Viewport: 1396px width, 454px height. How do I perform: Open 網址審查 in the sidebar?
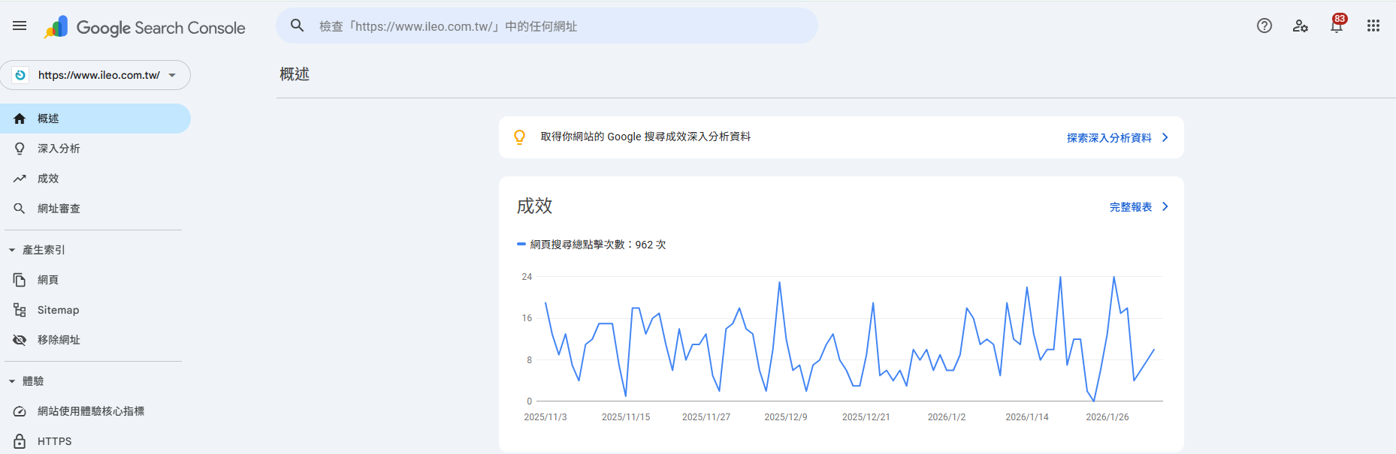click(x=95, y=209)
